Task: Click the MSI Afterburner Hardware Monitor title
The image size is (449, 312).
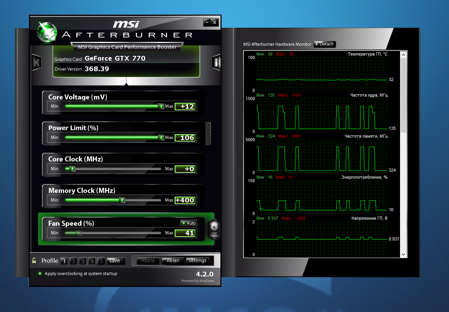Action: (x=277, y=44)
